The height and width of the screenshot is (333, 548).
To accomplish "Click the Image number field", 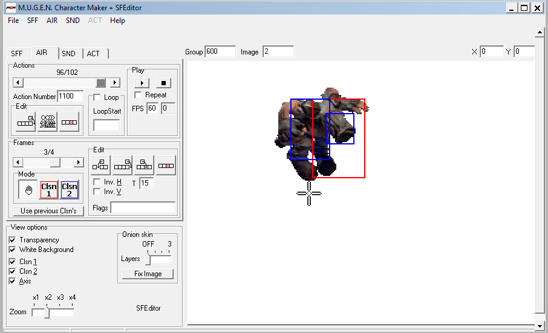I will (x=278, y=51).
